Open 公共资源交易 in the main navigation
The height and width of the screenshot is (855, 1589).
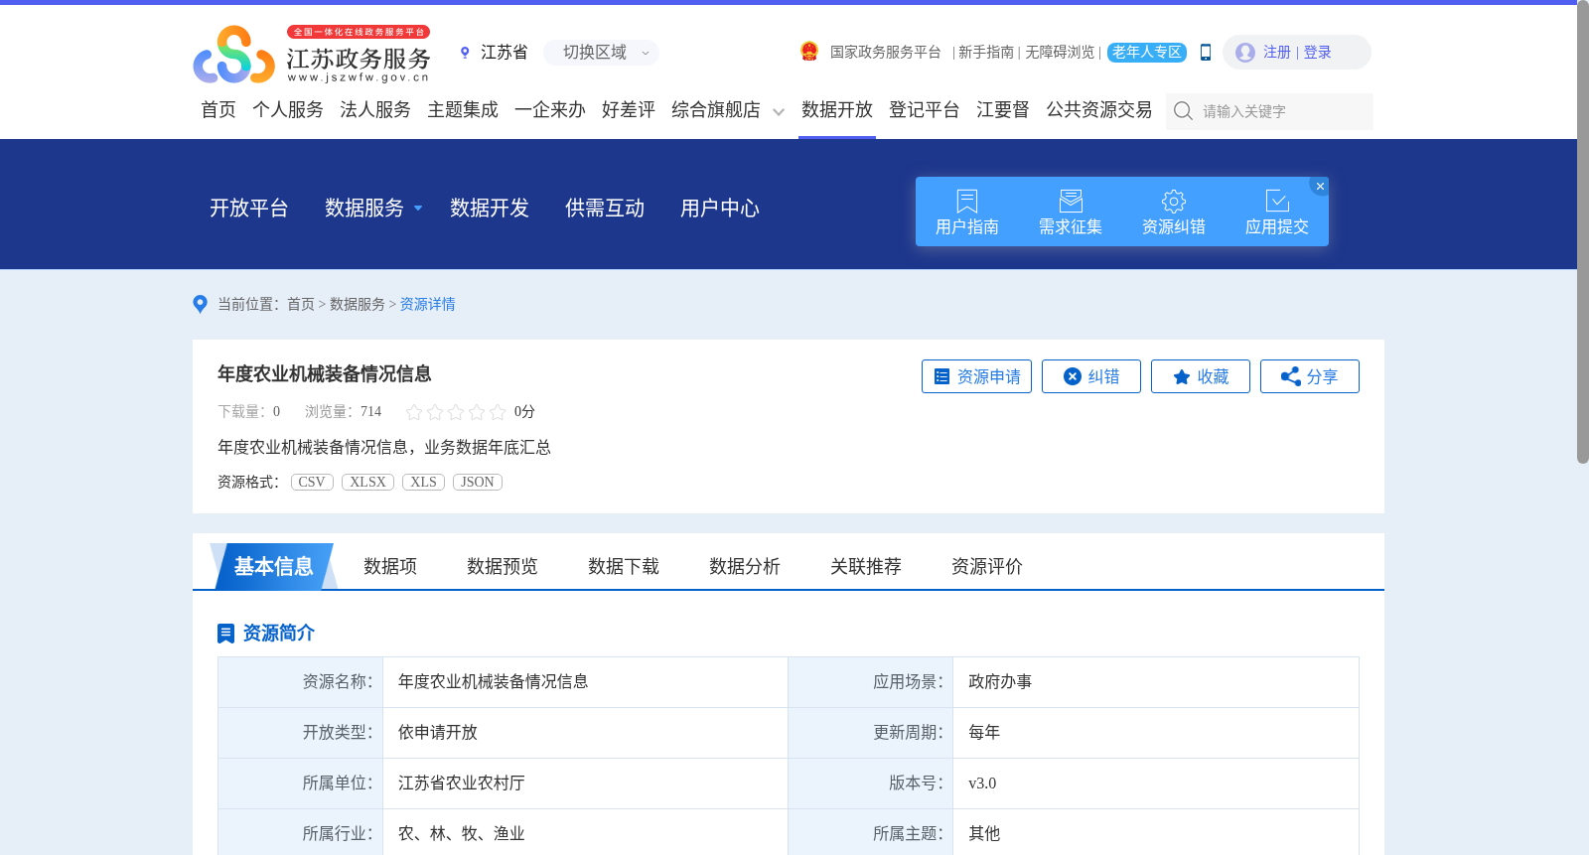[x=1099, y=110]
